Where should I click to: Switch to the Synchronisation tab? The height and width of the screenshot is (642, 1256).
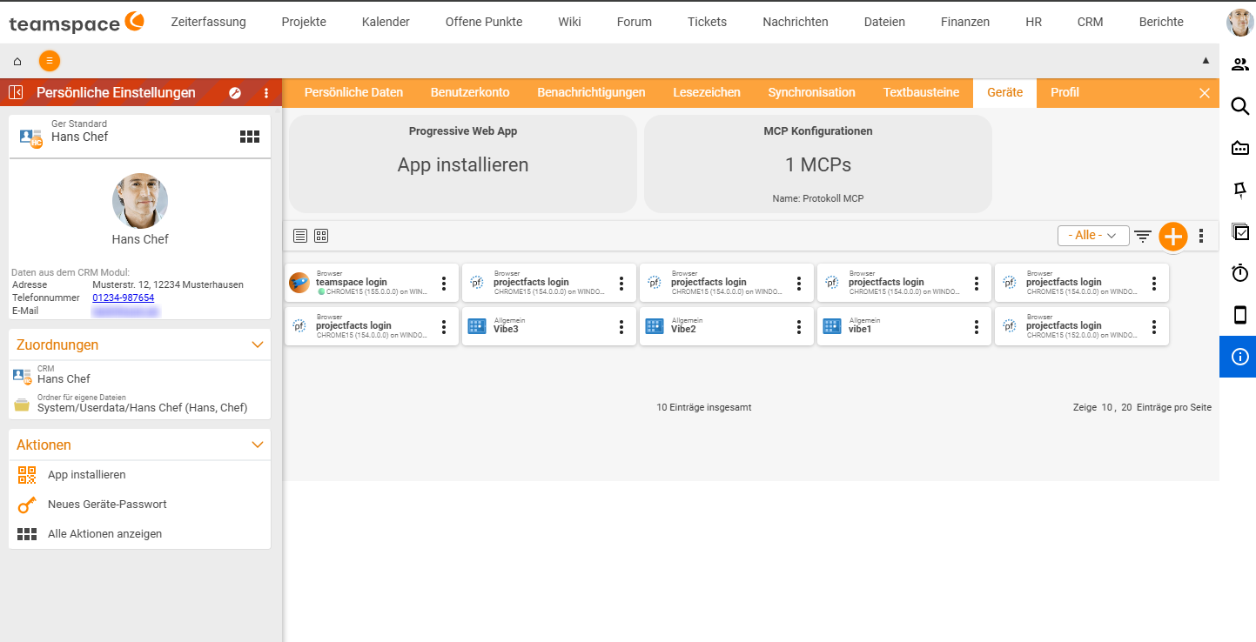[811, 92]
